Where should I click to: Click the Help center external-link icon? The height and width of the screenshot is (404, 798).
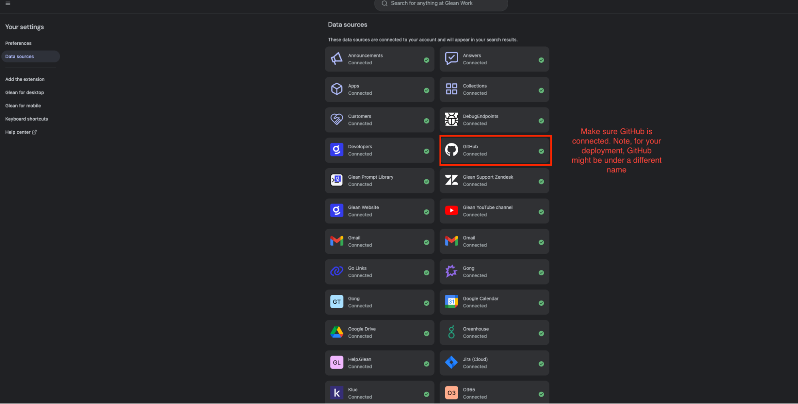(34, 132)
